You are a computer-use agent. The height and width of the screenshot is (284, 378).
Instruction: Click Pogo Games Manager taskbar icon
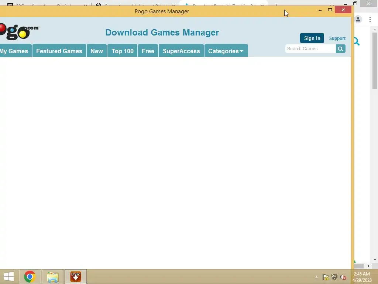tap(75, 277)
